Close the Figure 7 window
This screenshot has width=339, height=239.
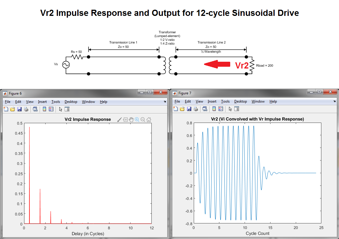coord(330,92)
